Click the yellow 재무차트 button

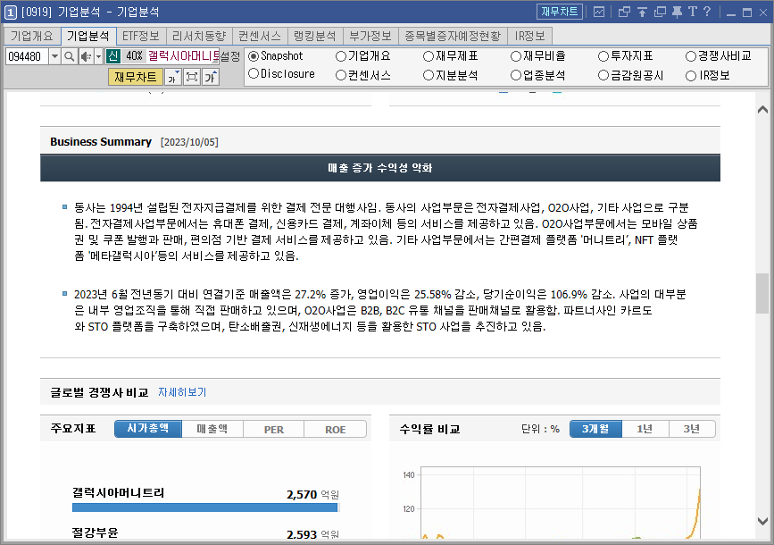[136, 77]
